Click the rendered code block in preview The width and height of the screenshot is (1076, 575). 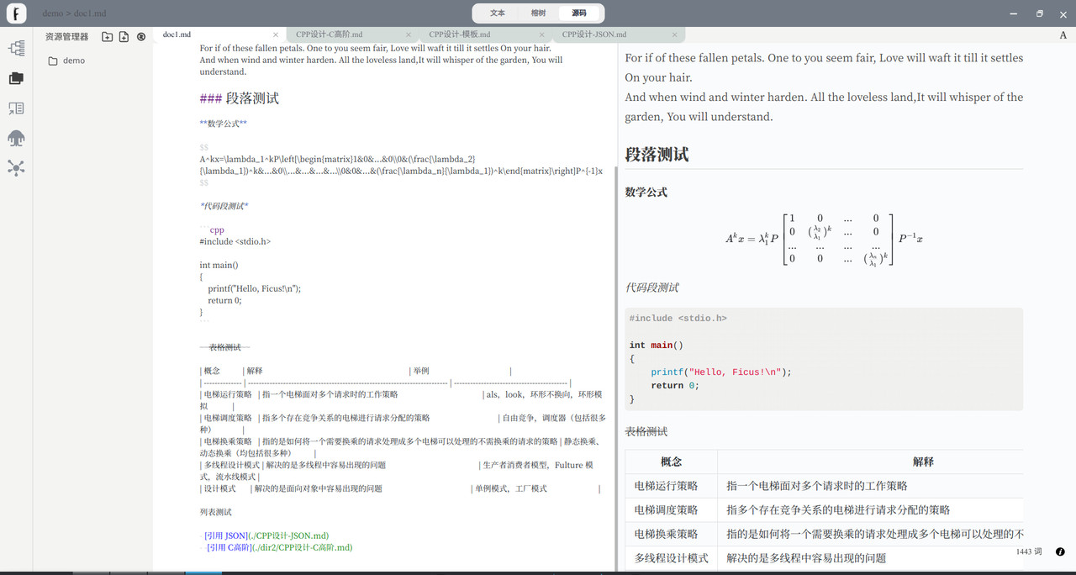(x=824, y=359)
